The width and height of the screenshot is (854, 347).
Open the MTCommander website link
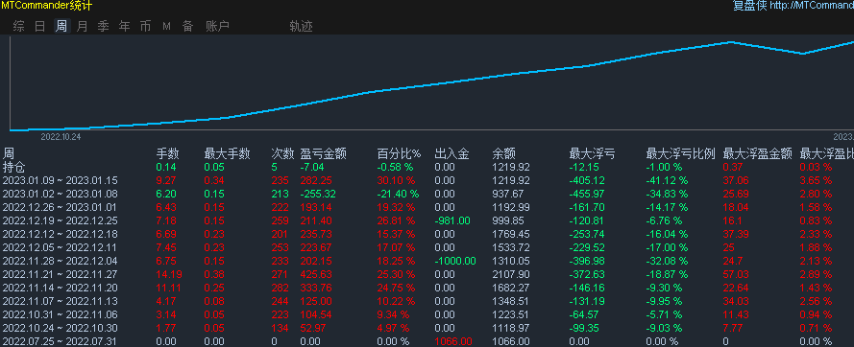pyautogui.click(x=812, y=6)
